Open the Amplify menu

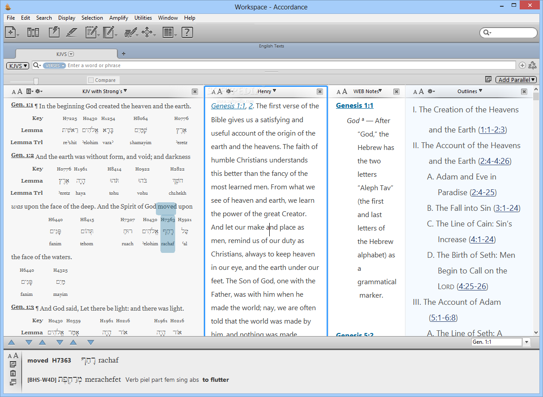[x=119, y=18]
